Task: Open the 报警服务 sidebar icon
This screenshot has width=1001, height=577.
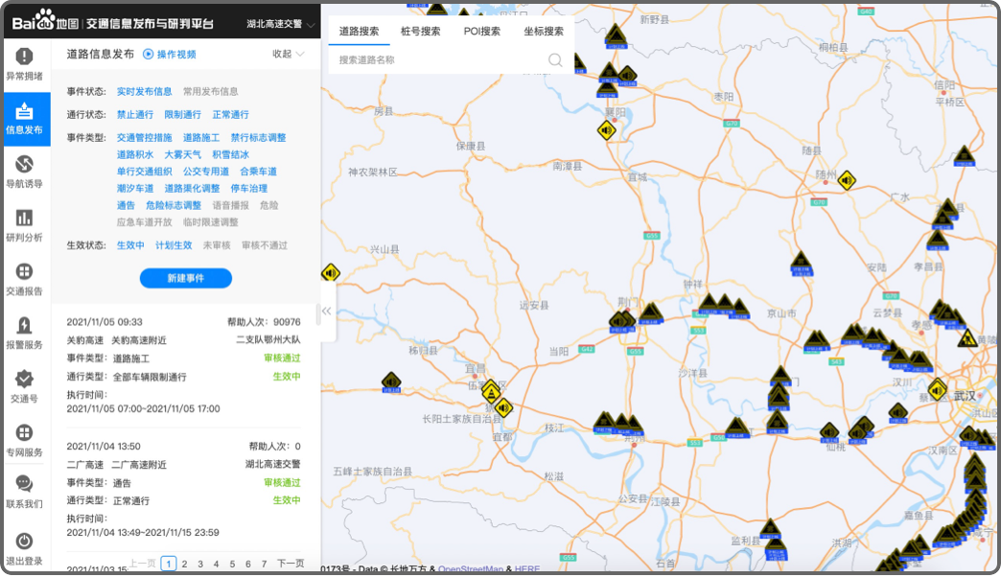Action: click(24, 326)
